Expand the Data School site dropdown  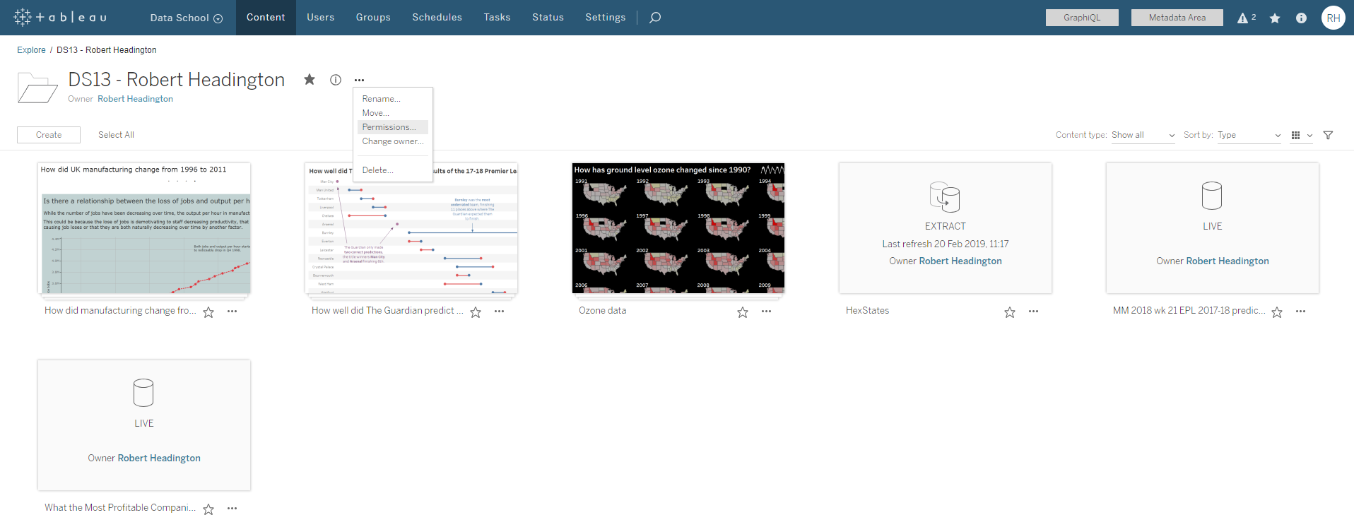click(186, 18)
